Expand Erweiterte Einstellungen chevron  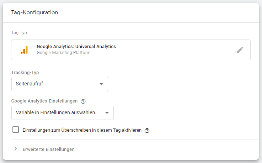tap(16, 149)
